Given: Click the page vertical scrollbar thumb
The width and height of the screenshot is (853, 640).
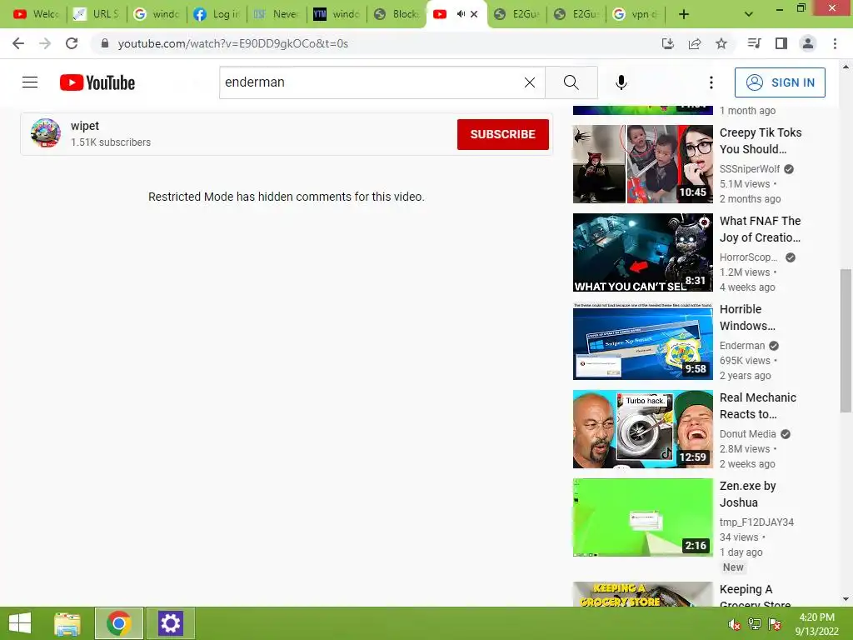Looking at the screenshot, I should click(846, 341).
